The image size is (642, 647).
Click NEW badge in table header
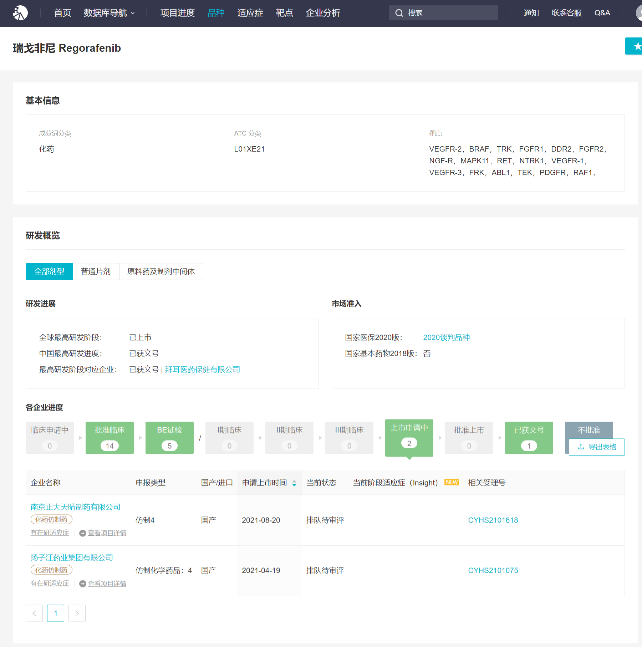point(452,482)
